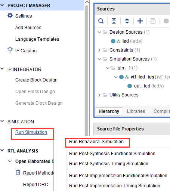This screenshot has height=191, width=170.
Task: Expand the Constraints folder
Action: [99, 50]
